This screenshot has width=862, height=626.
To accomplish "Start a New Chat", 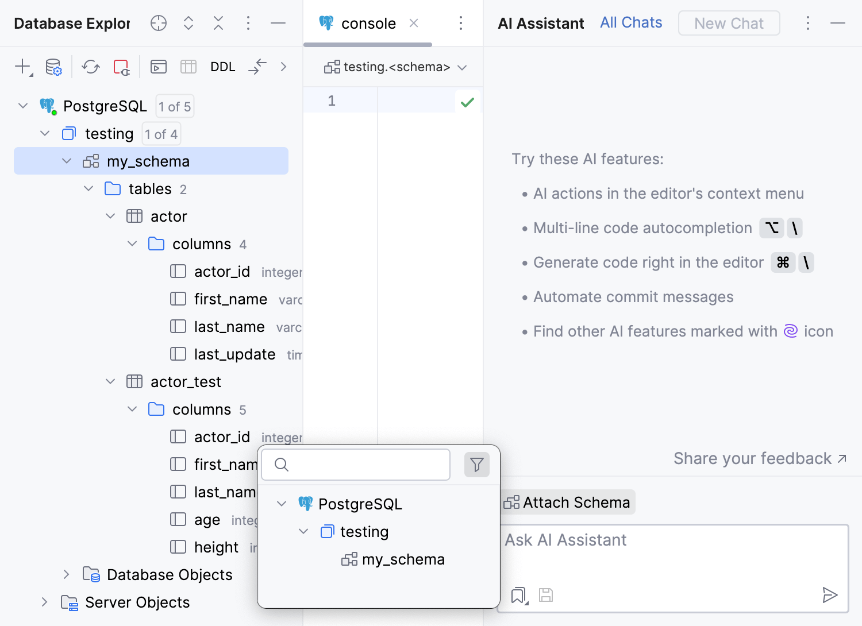I will coord(729,23).
